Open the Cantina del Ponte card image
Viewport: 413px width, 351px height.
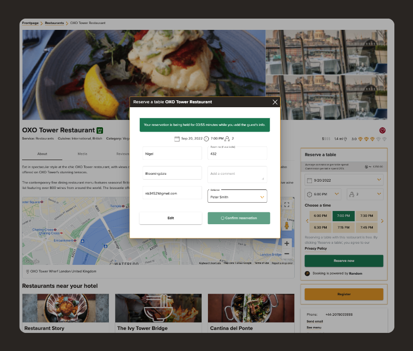click(x=251, y=308)
